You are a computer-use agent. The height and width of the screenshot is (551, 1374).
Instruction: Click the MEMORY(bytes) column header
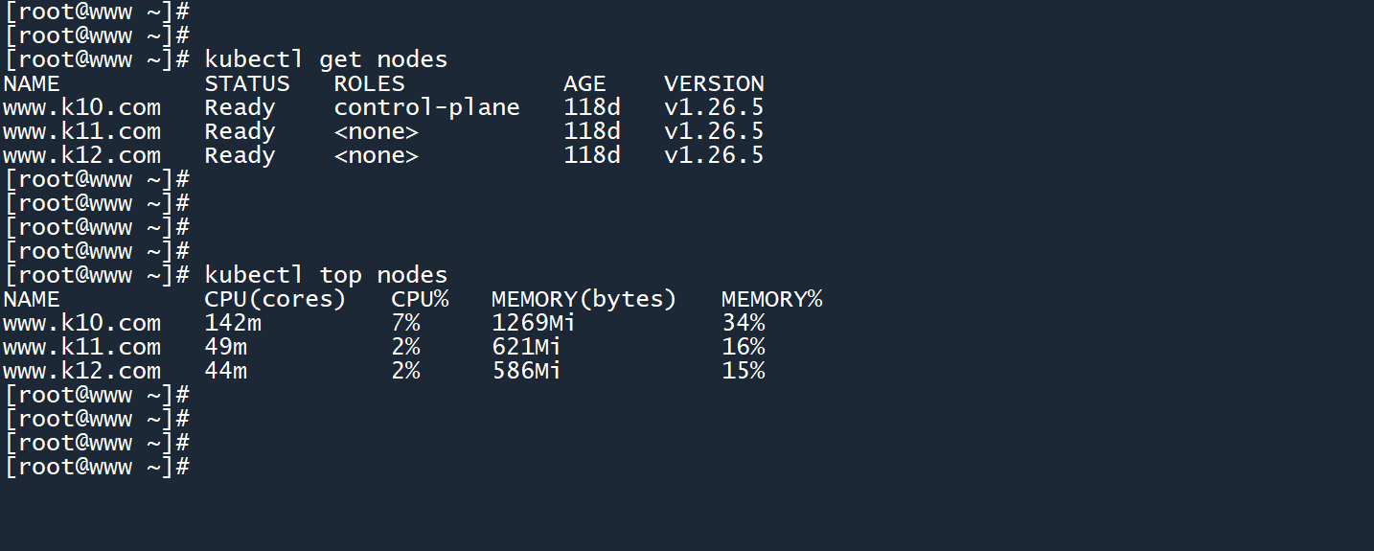pyautogui.click(x=584, y=299)
